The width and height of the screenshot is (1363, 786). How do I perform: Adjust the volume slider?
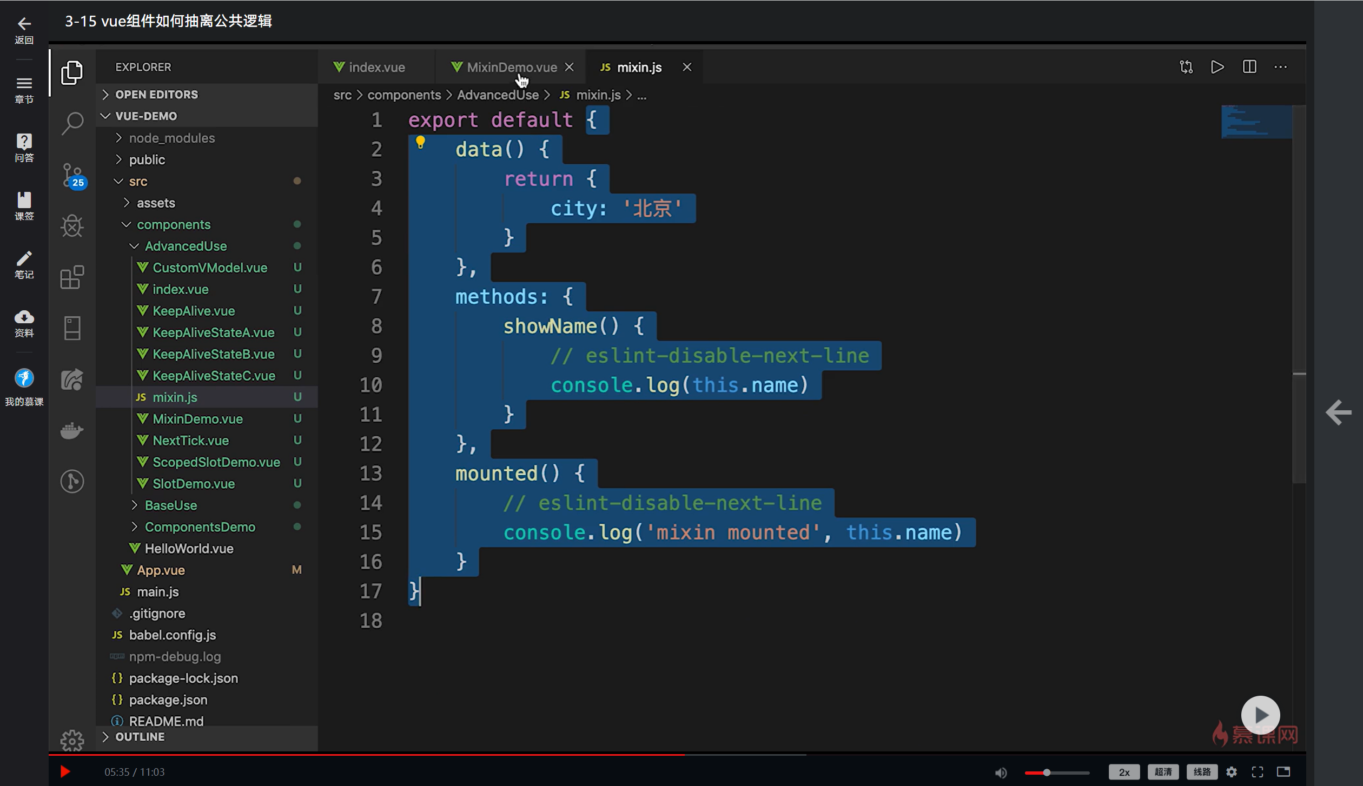click(x=1057, y=772)
